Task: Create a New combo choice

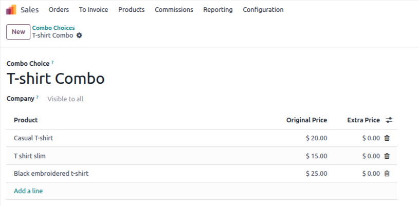Action: 18,32
